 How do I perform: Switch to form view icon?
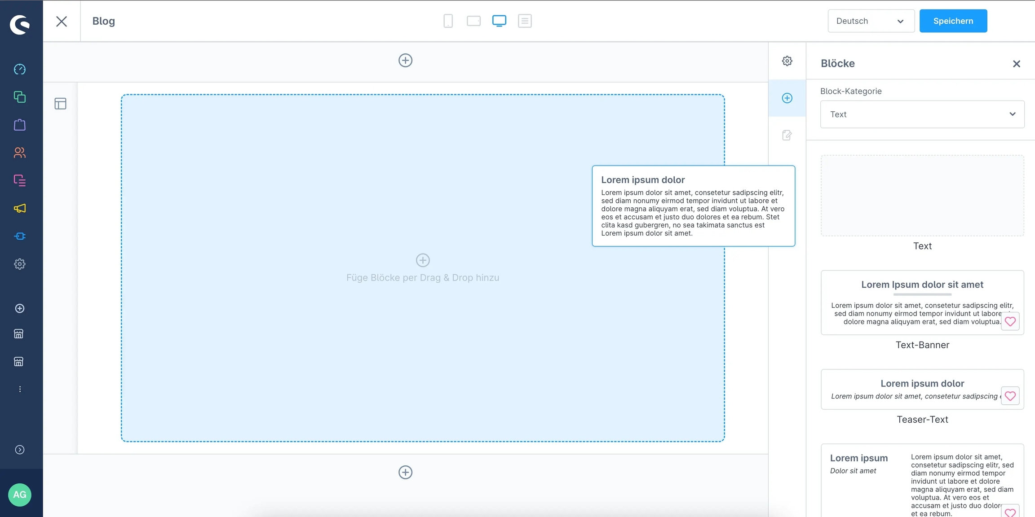pos(525,21)
